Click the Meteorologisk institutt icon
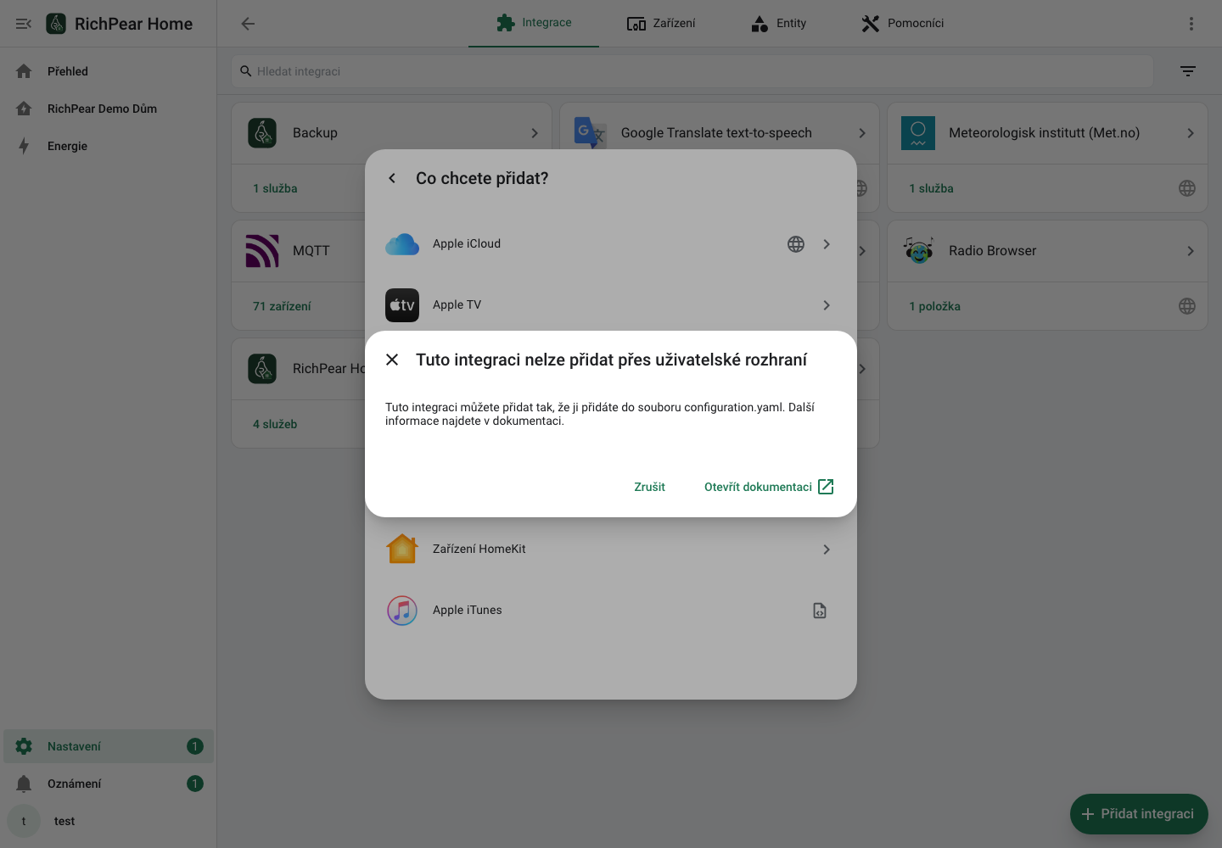 [x=918, y=133]
